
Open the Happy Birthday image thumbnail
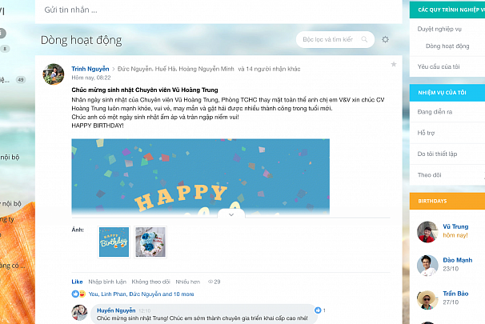tap(114, 242)
